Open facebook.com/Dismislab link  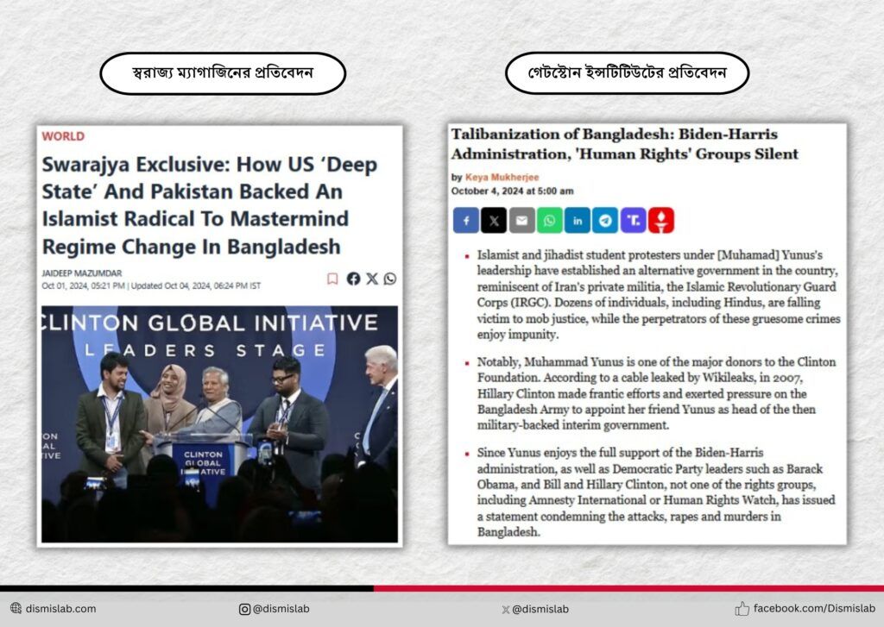coord(815,608)
